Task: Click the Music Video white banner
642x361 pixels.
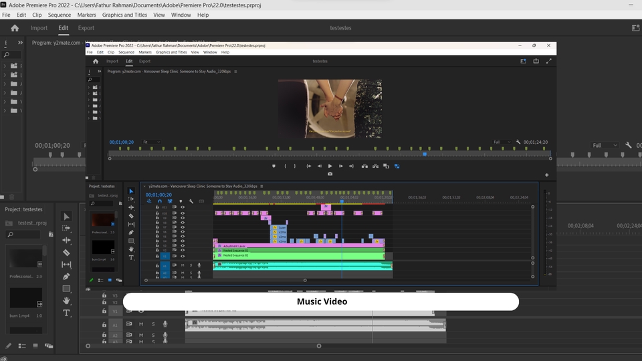Action: tap(321, 302)
